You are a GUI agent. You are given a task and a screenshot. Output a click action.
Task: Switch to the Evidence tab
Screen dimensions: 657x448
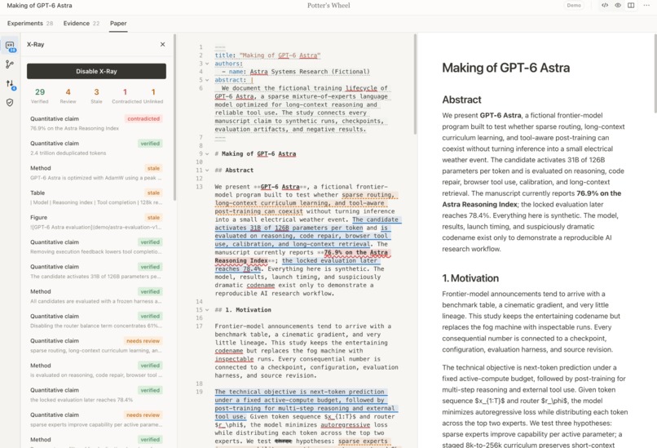(82, 24)
